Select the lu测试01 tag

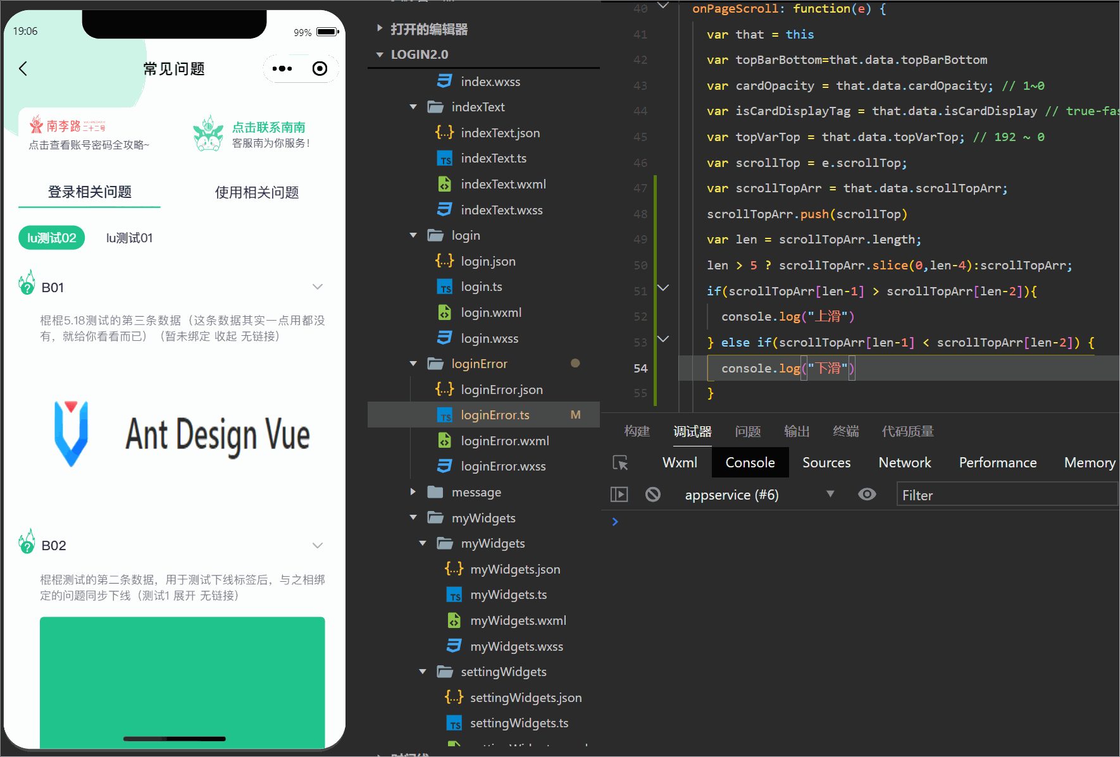coord(130,238)
